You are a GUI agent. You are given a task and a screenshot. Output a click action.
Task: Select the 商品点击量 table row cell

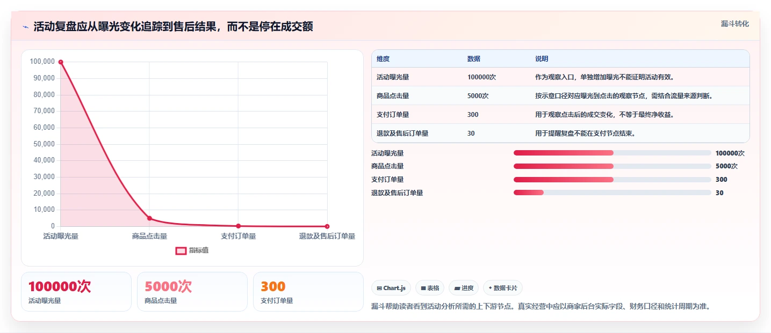[x=393, y=96]
